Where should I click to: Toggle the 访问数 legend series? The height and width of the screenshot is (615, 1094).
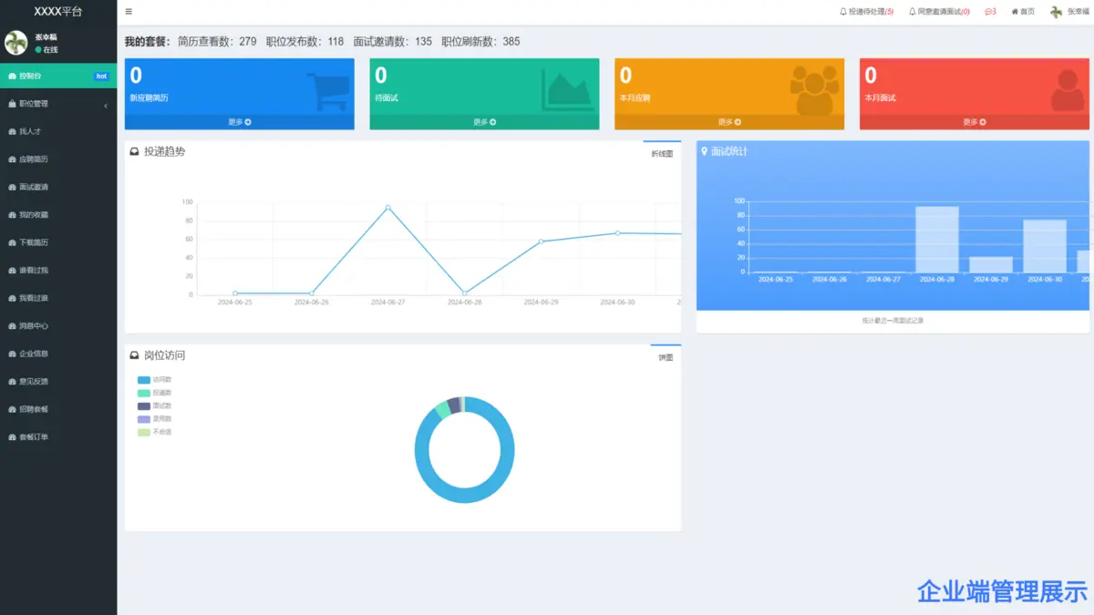click(x=143, y=380)
